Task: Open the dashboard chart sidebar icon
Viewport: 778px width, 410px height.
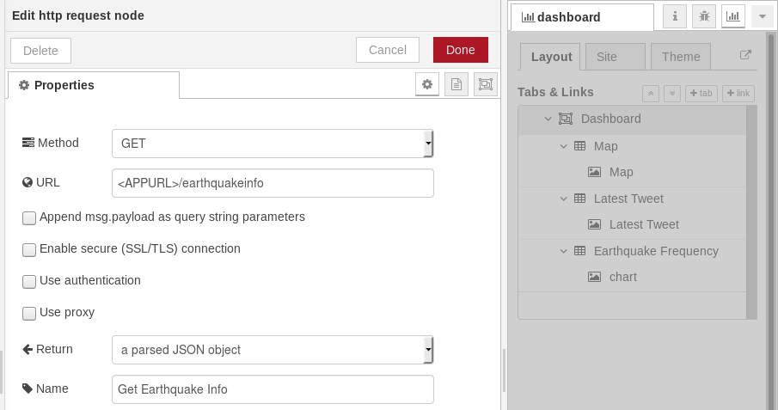Action: (x=733, y=16)
